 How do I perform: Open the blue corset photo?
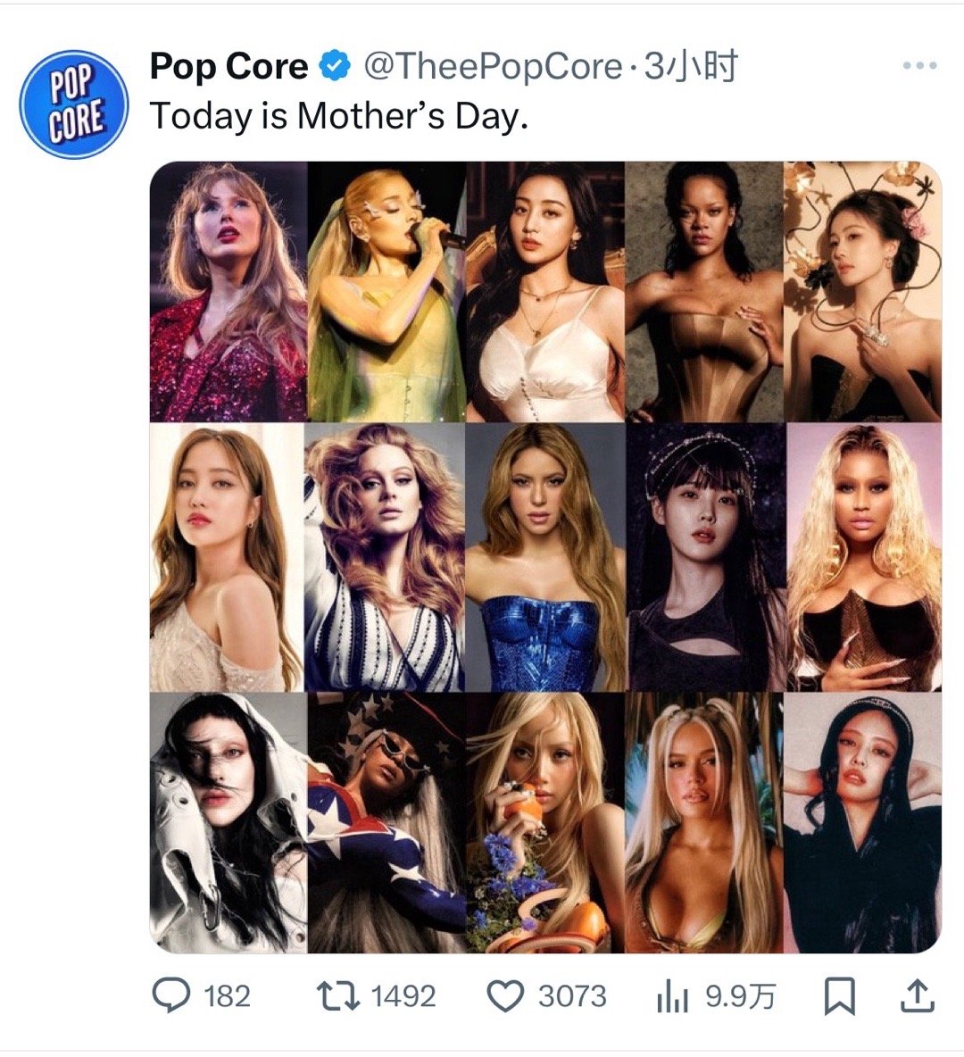545,557
